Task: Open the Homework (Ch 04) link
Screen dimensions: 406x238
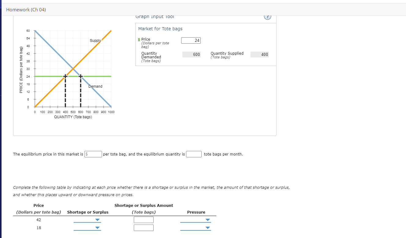Action: (26, 10)
